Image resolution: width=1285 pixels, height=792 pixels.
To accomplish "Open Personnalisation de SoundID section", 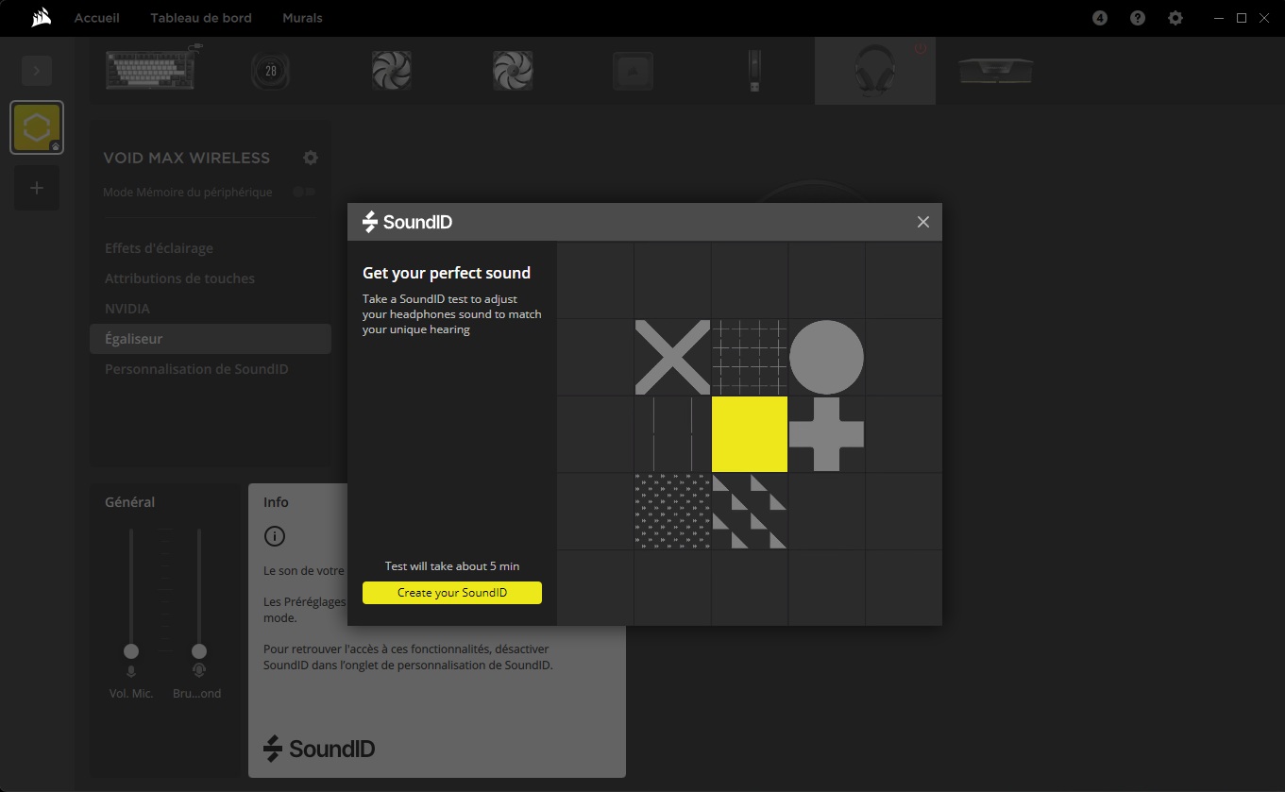I will point(196,369).
